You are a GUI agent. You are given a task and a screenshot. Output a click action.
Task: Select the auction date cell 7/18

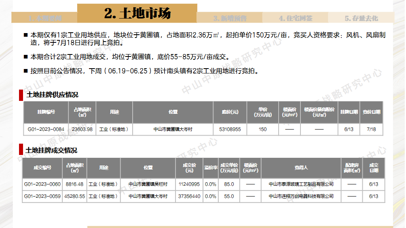[371, 130]
